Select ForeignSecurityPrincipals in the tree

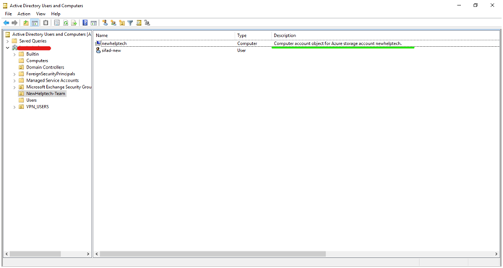51,74
